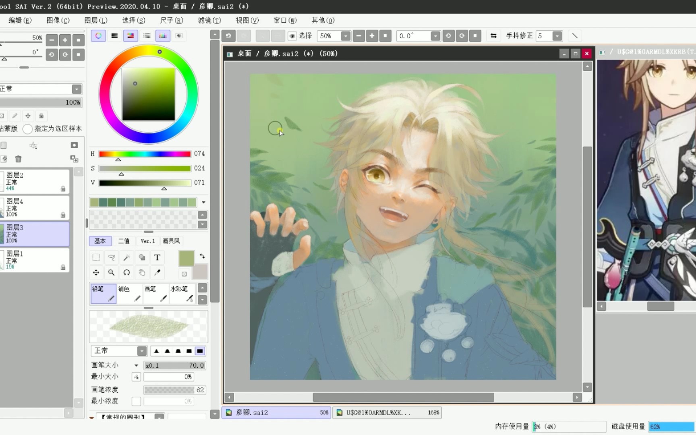Select the hand pan tool
Viewport: 696px width, 435px height.
(142, 273)
